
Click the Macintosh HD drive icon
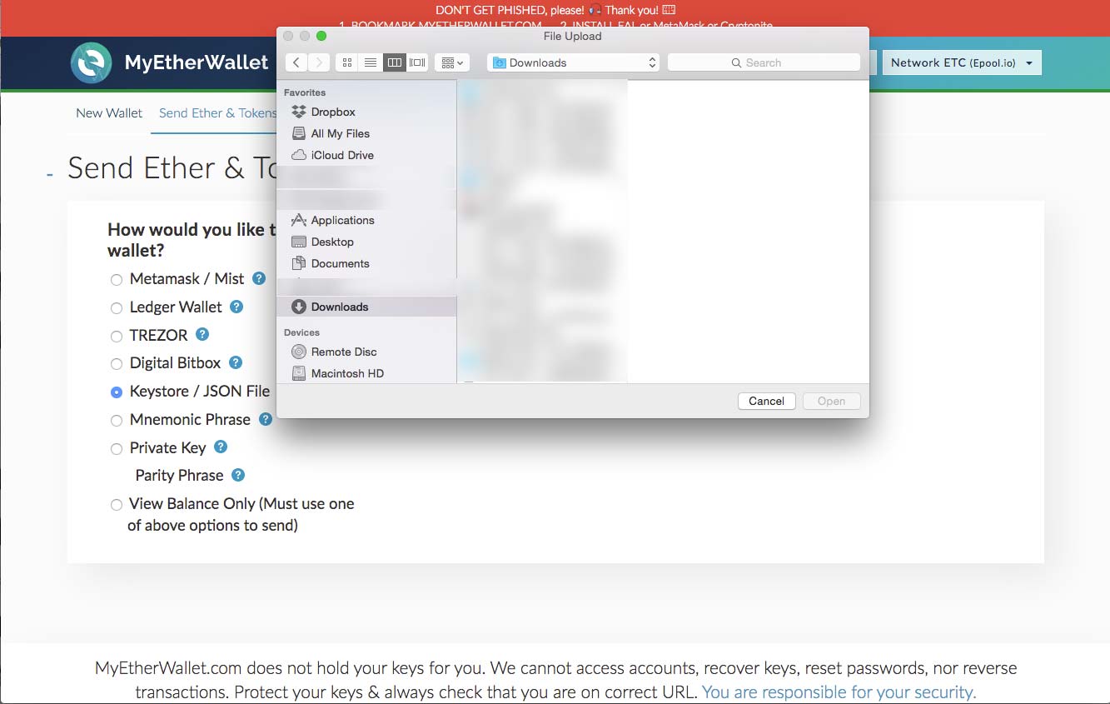299,373
